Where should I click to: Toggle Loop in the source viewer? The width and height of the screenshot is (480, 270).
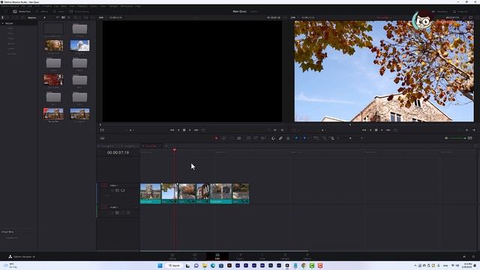tap(203, 130)
